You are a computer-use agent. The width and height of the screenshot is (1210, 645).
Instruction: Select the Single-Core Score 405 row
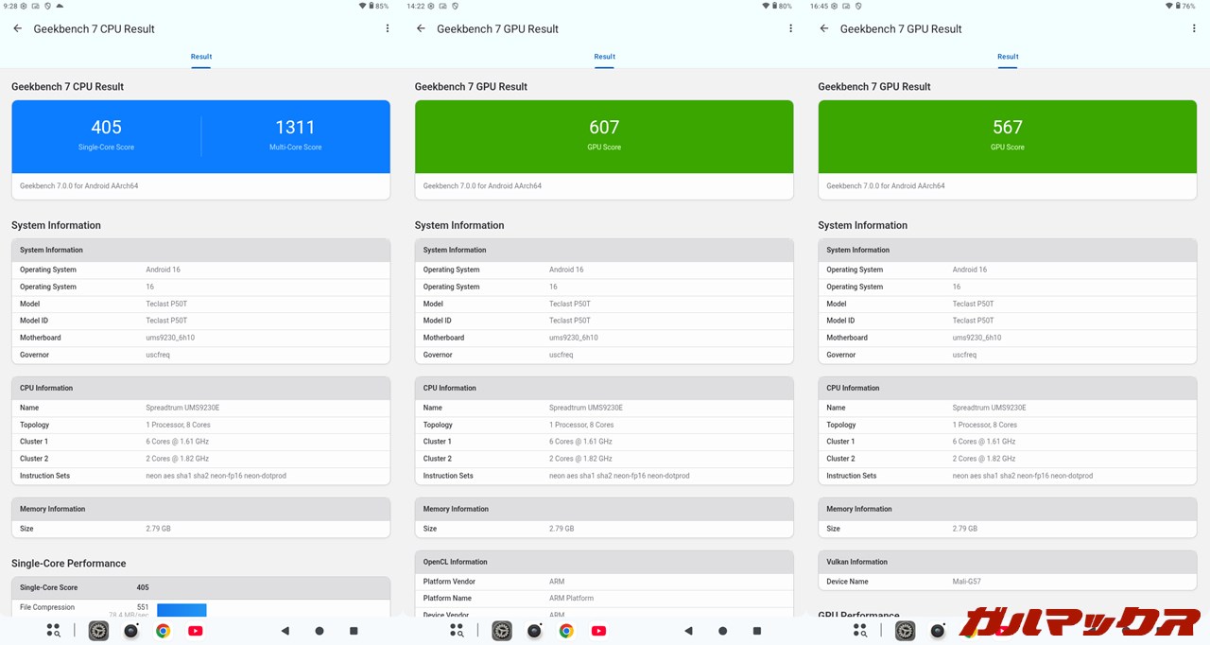[200, 587]
